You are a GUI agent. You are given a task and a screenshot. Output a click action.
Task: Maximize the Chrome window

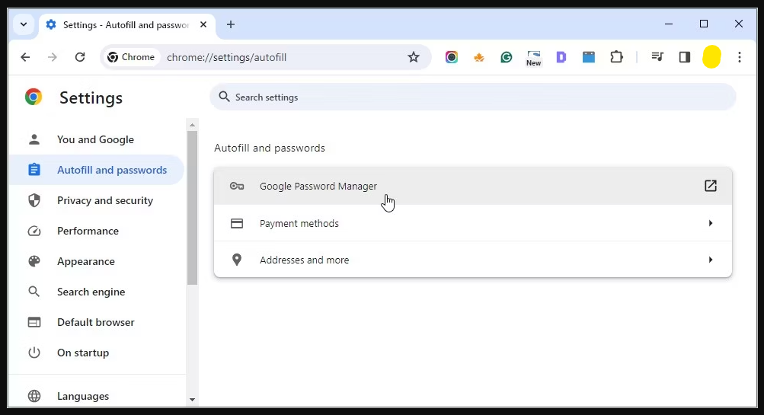[704, 24]
